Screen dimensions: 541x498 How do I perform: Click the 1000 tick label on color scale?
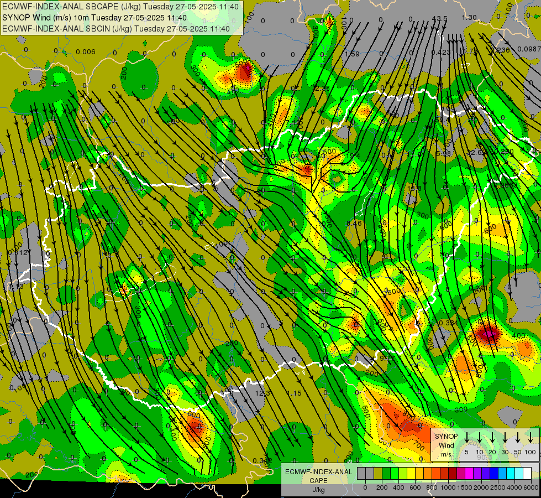449,487
